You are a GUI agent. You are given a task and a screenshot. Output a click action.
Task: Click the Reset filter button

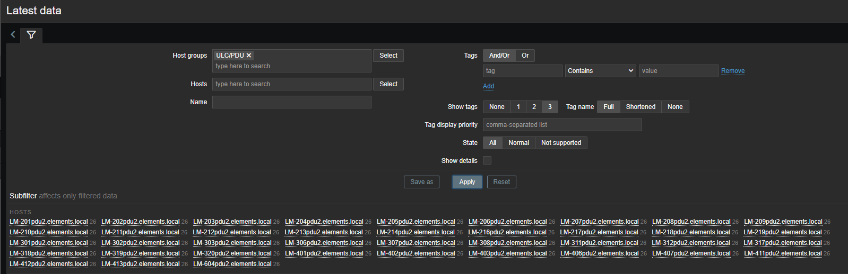point(501,182)
